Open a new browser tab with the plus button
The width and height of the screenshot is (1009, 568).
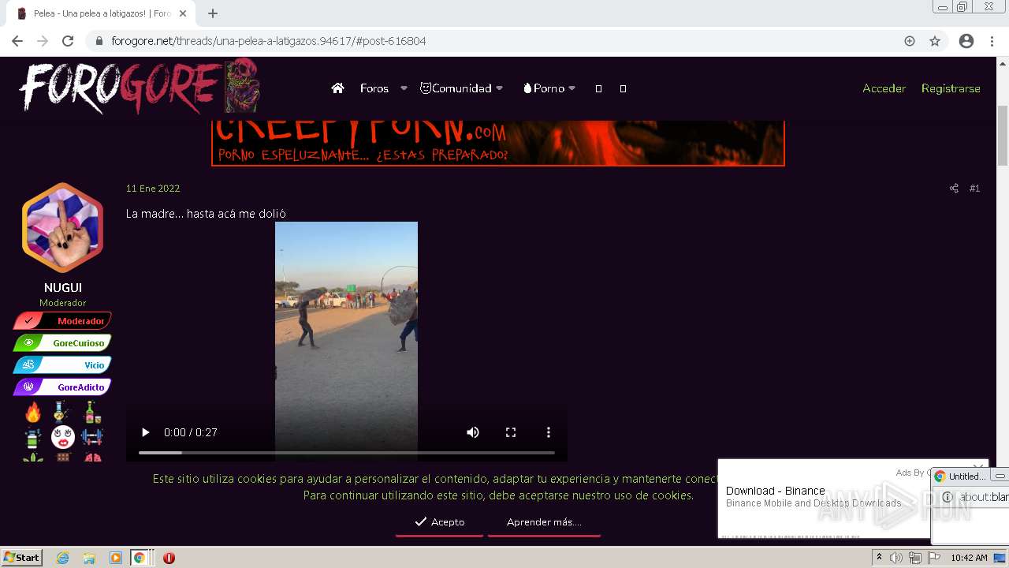[x=213, y=13]
